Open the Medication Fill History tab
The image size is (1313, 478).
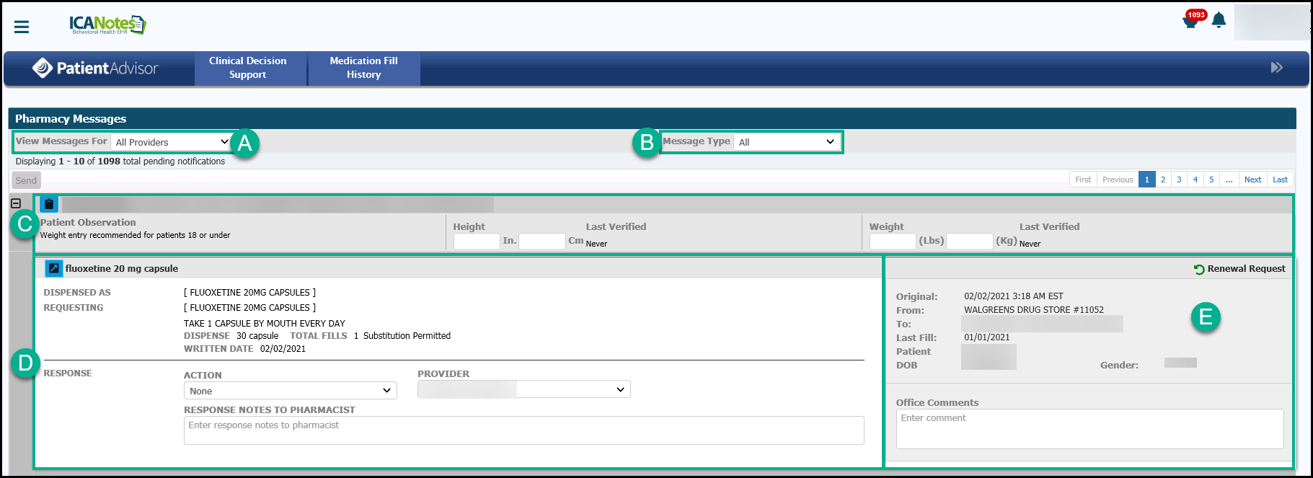point(363,68)
